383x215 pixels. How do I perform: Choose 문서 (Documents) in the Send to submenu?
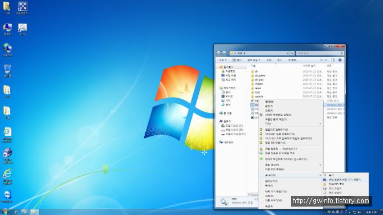click(x=345, y=175)
